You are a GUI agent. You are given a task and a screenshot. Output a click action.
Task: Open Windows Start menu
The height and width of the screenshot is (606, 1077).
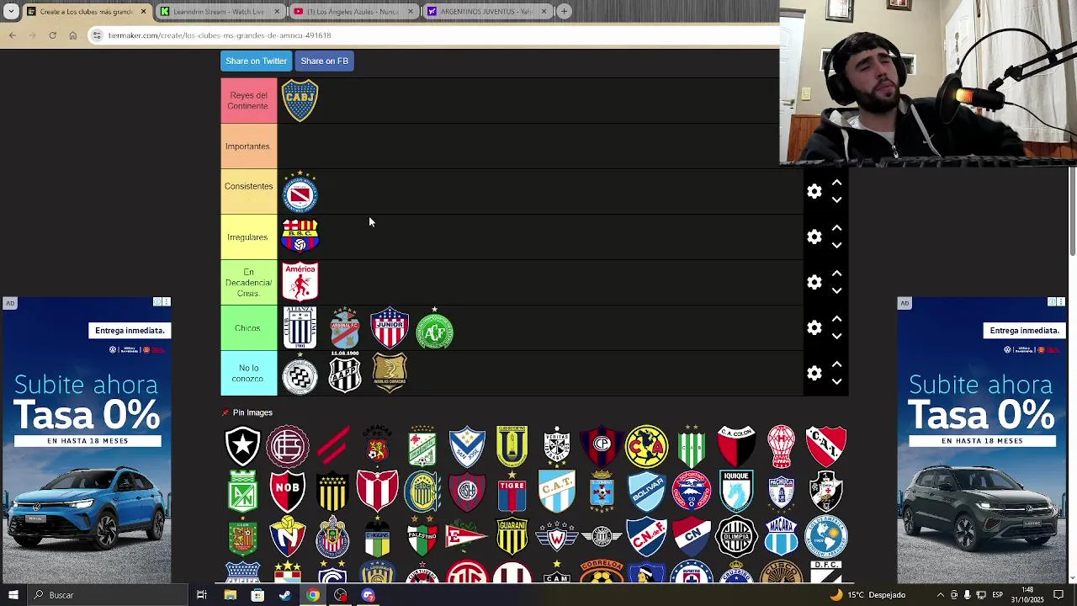click(13, 595)
